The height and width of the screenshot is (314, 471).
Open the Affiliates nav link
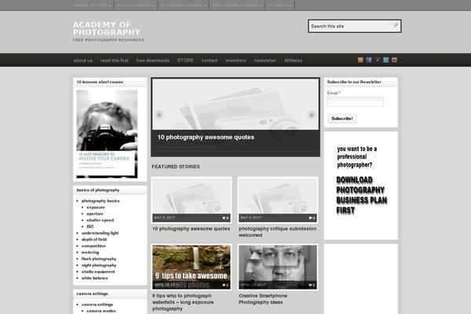(x=293, y=60)
